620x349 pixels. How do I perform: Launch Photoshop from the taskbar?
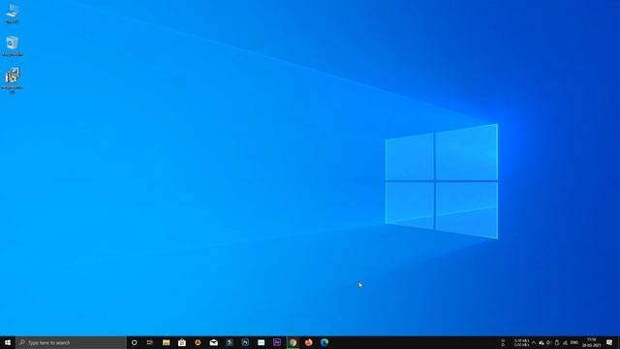pos(245,342)
